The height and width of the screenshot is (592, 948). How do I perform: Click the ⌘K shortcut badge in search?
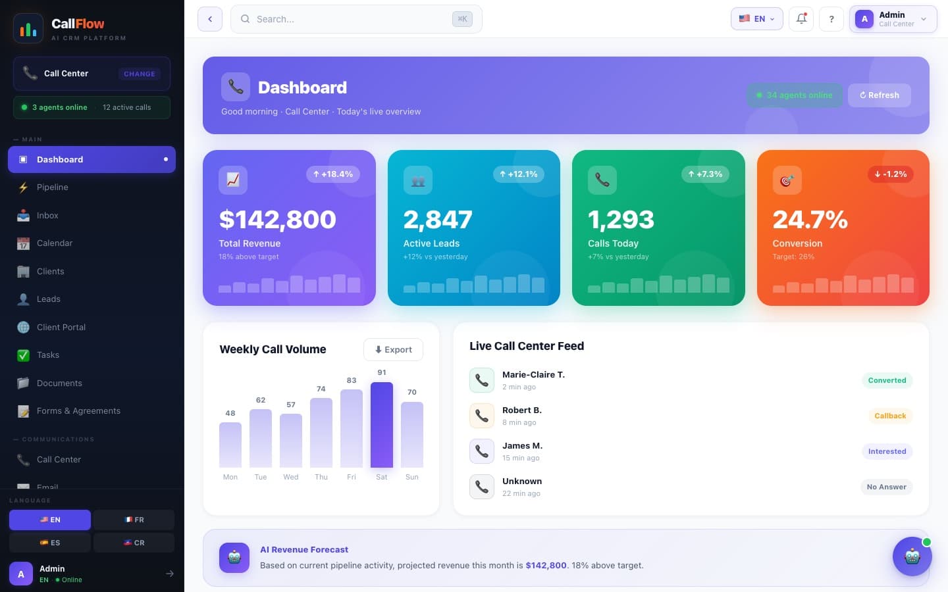coord(462,19)
